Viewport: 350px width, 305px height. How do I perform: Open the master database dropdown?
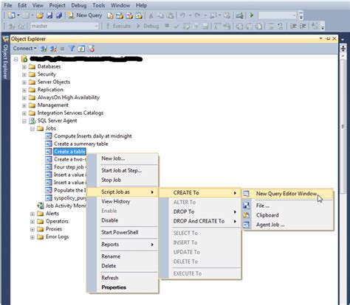click(x=96, y=26)
